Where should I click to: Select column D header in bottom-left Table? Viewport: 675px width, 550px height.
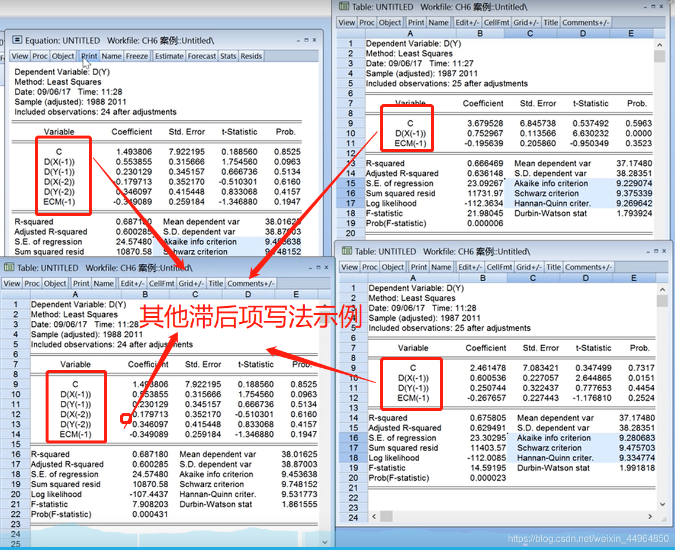tap(248, 294)
